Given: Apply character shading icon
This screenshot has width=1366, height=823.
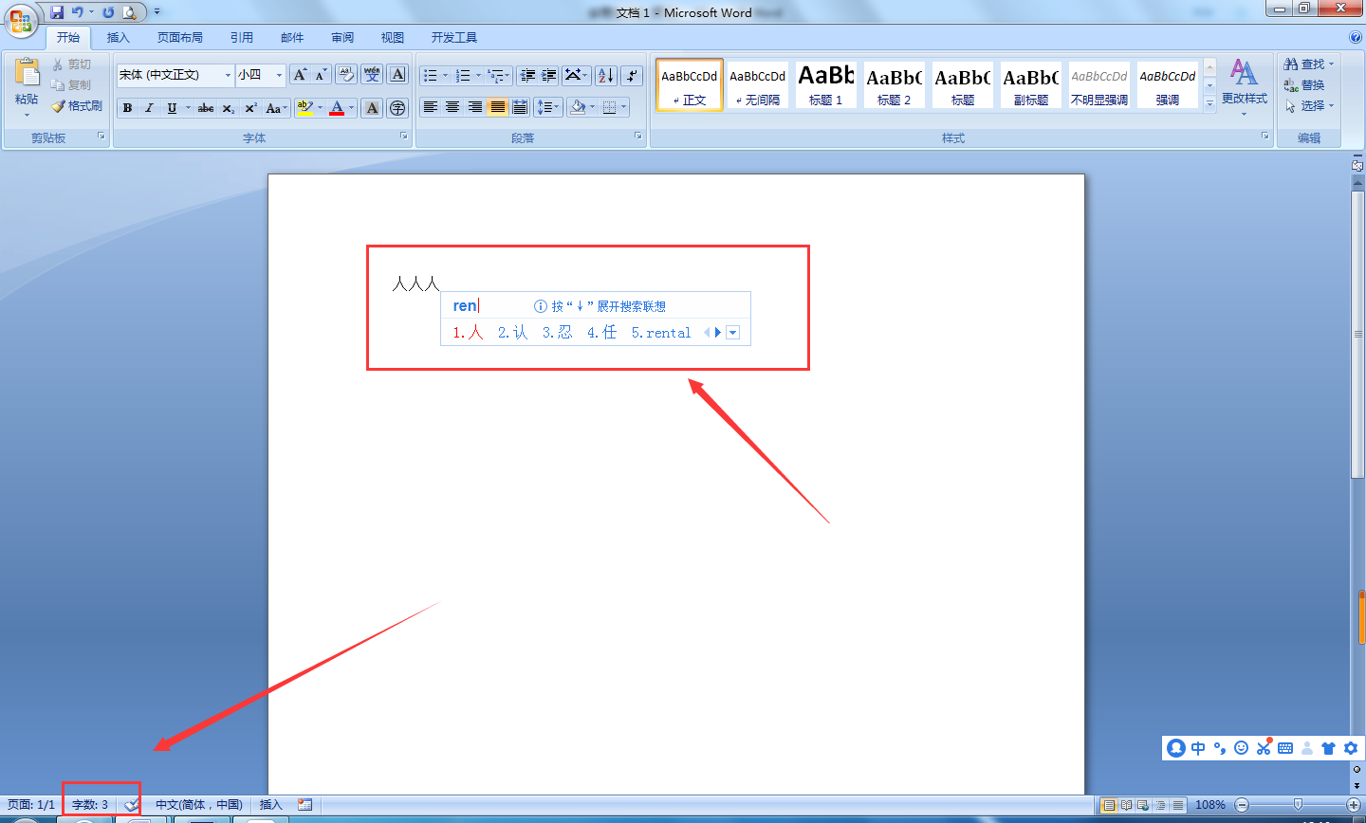Looking at the screenshot, I should [x=372, y=108].
